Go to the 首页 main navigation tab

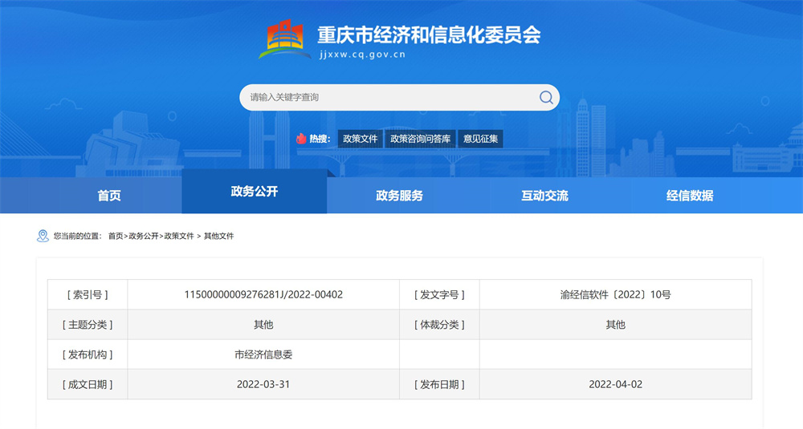coord(109,196)
